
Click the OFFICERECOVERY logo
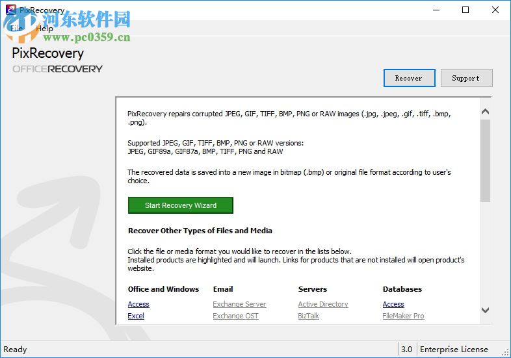tap(57, 69)
